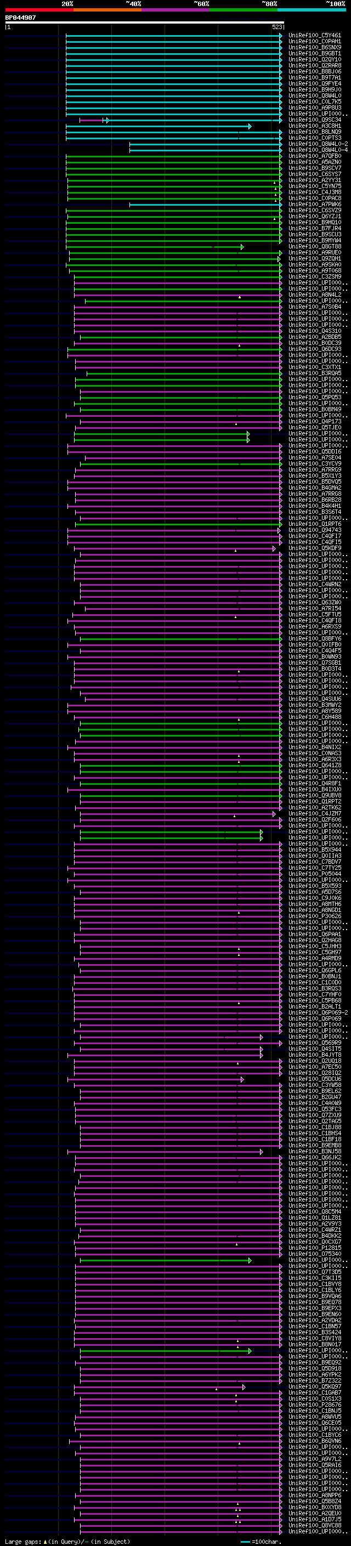Select hit label UniRef100_Q2QY10
This screenshot has width=351, height=1546.
tap(314, 60)
